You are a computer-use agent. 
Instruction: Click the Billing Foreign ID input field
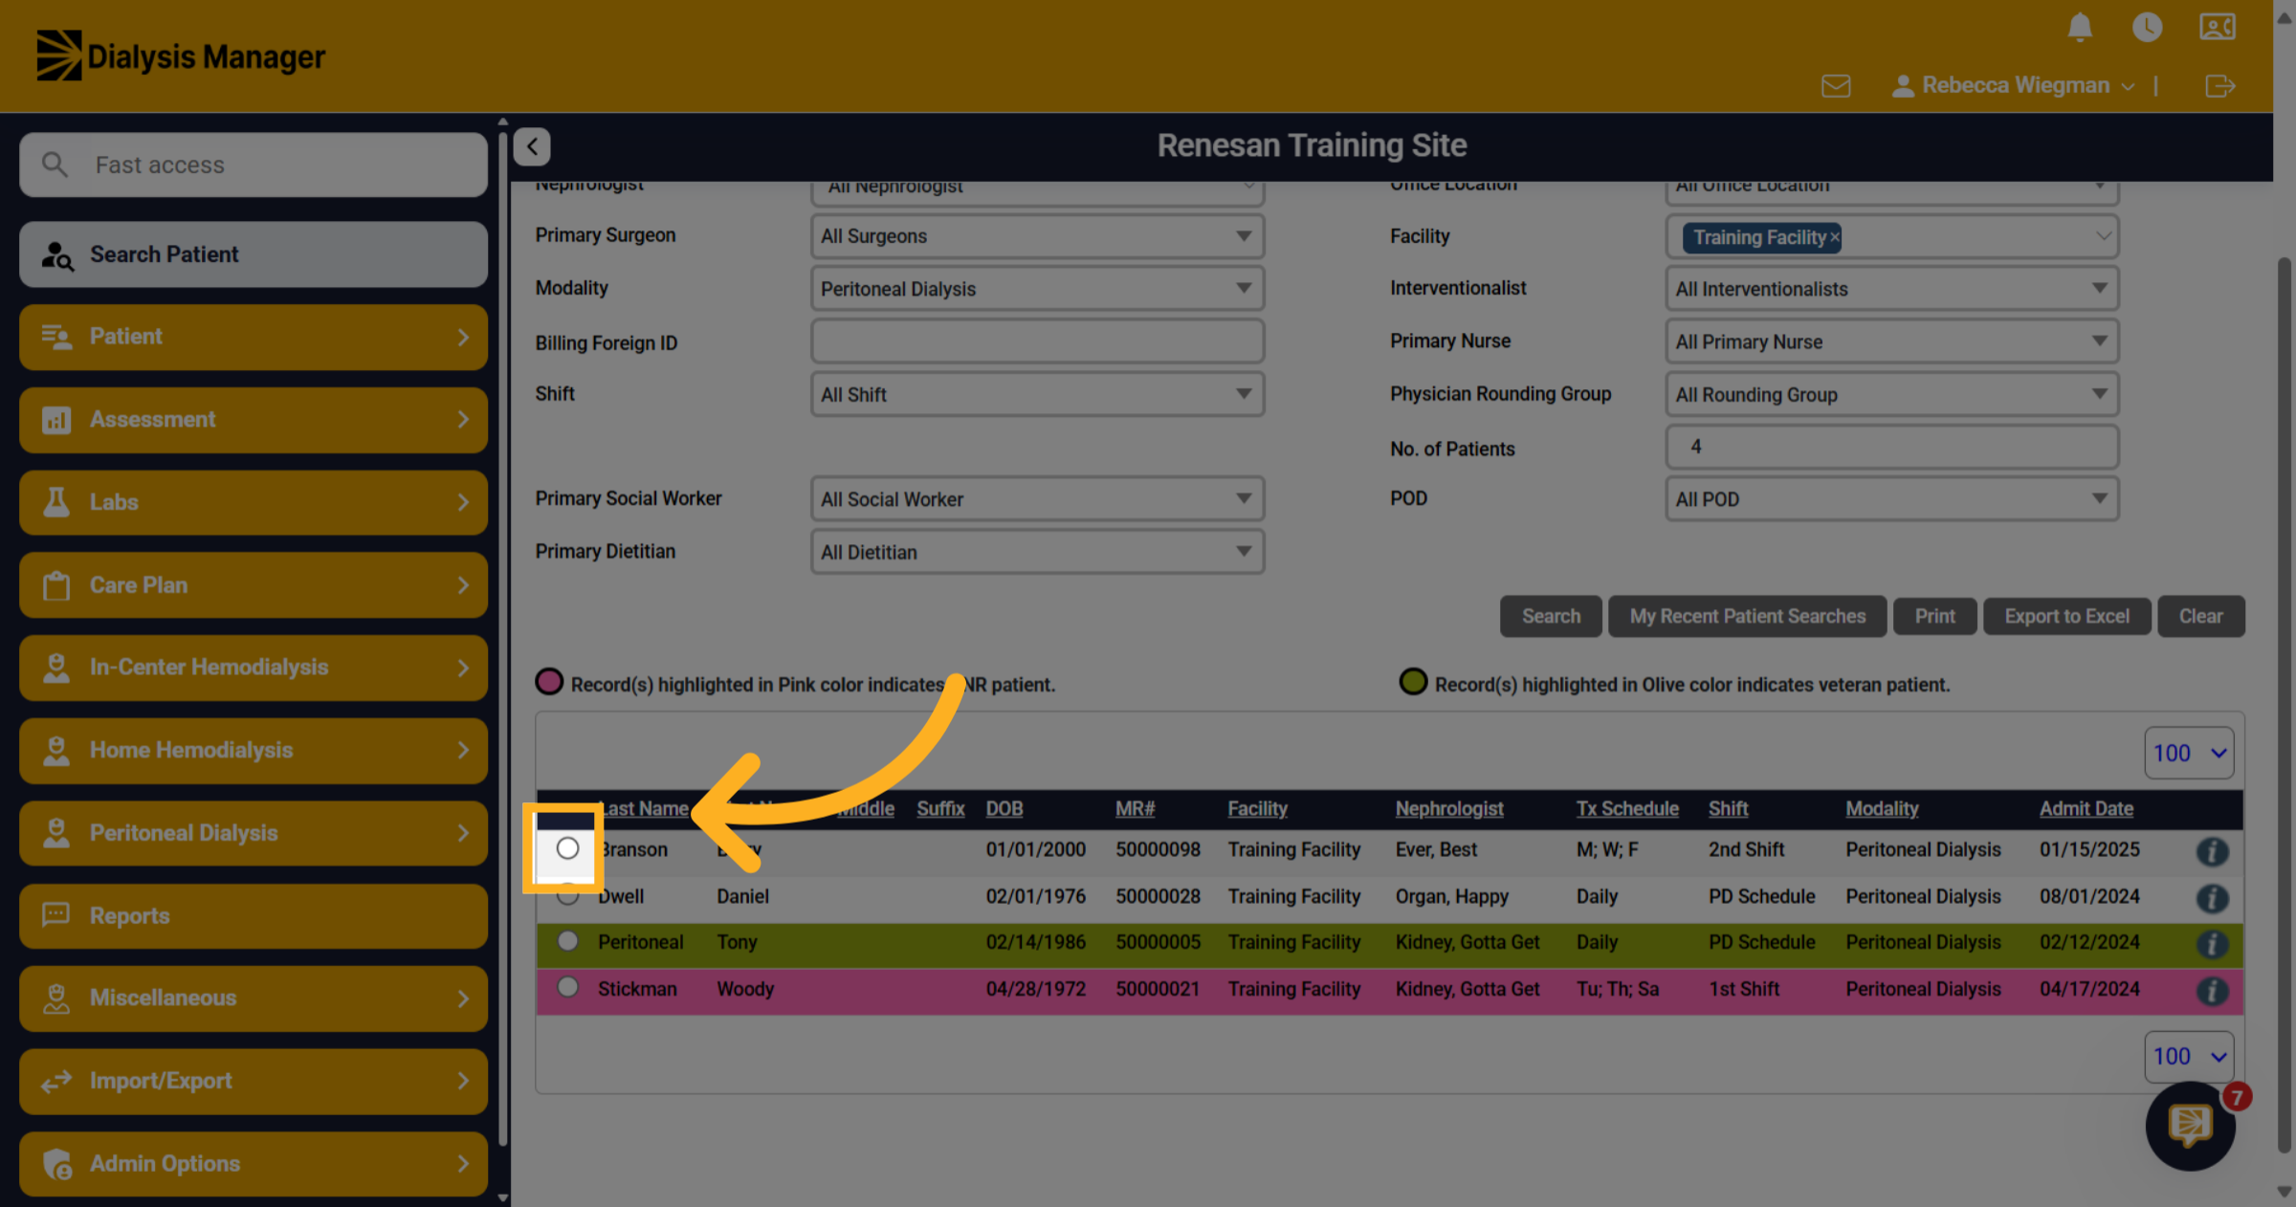[x=1037, y=341]
